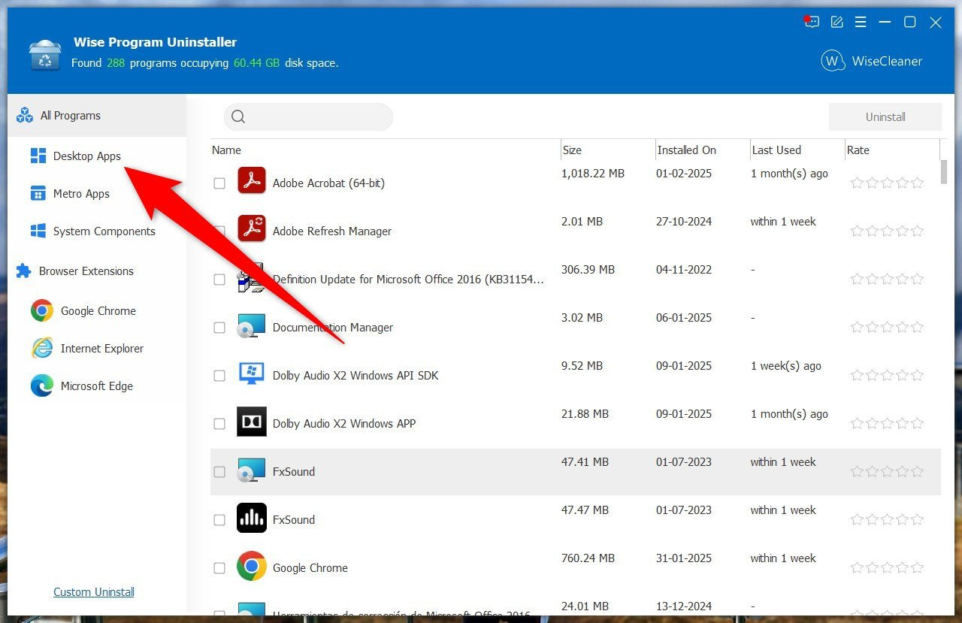
Task: Click inside the search field
Action: tap(308, 117)
